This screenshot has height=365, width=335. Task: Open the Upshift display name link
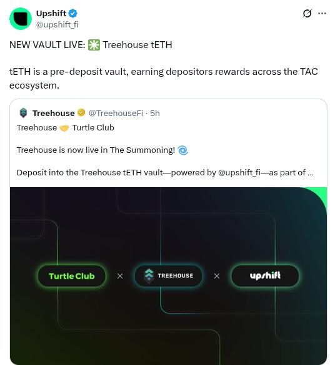pyautogui.click(x=51, y=13)
